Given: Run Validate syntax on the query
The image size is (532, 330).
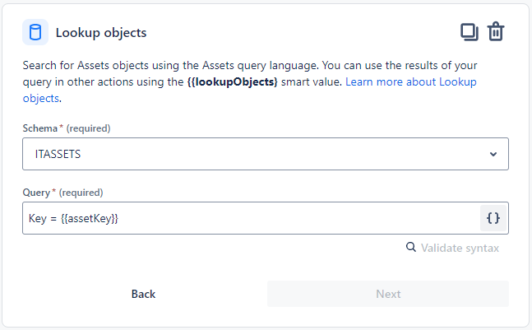Looking at the screenshot, I should point(460,248).
